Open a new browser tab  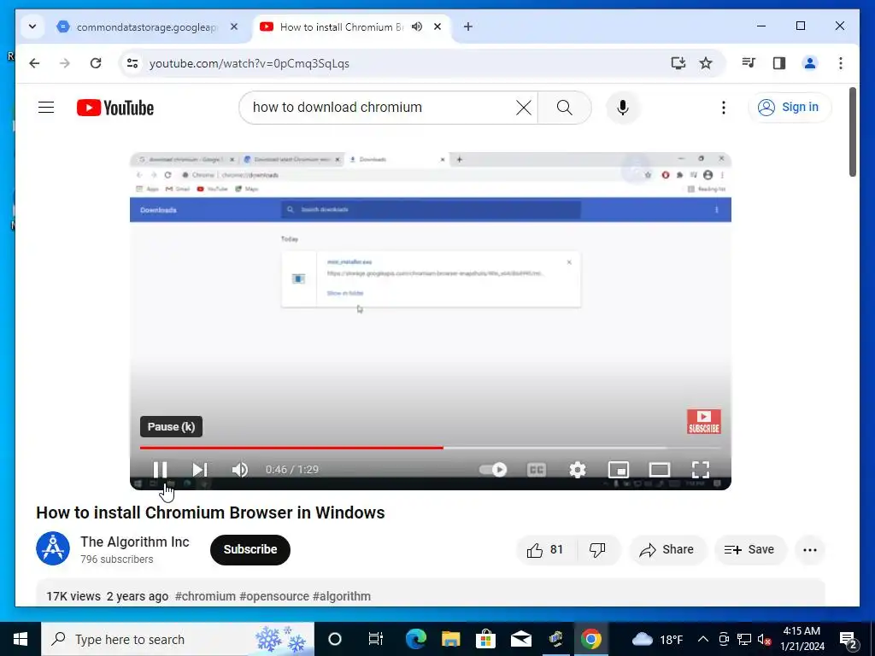click(x=467, y=26)
